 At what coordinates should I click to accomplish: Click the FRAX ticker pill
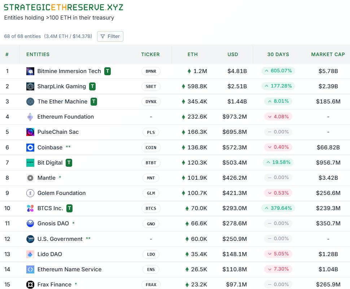(151, 285)
